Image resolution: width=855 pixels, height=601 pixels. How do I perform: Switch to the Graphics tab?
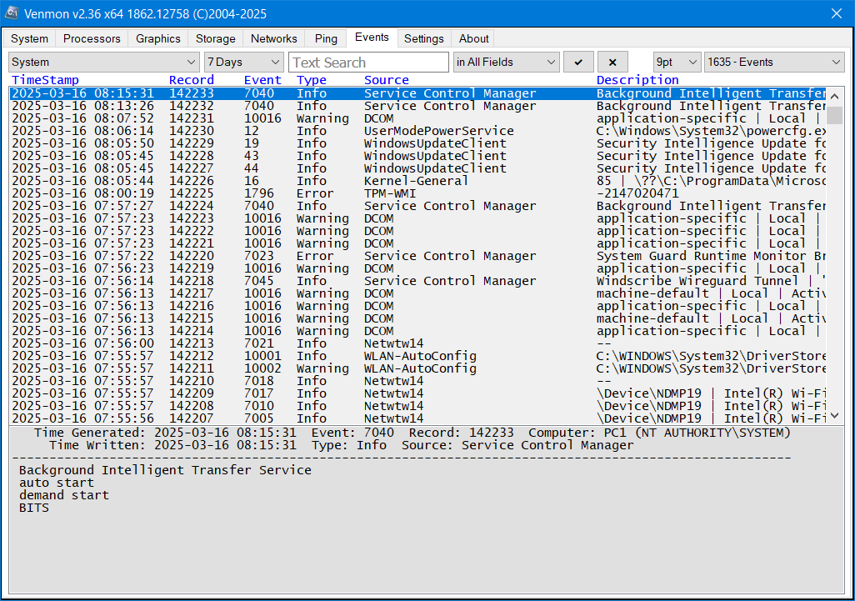[x=158, y=38]
